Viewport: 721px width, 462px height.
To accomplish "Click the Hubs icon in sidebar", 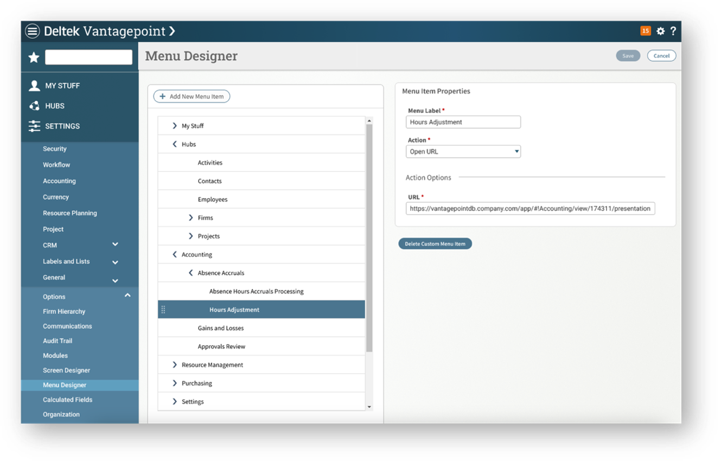I will (34, 106).
